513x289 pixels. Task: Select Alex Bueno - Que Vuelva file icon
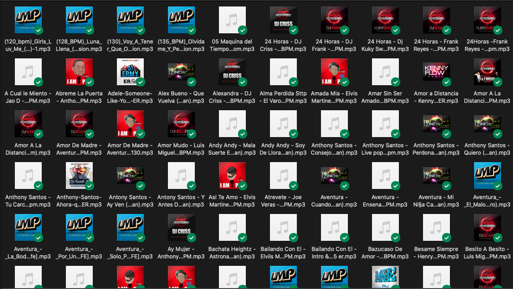pyautogui.click(x=181, y=72)
